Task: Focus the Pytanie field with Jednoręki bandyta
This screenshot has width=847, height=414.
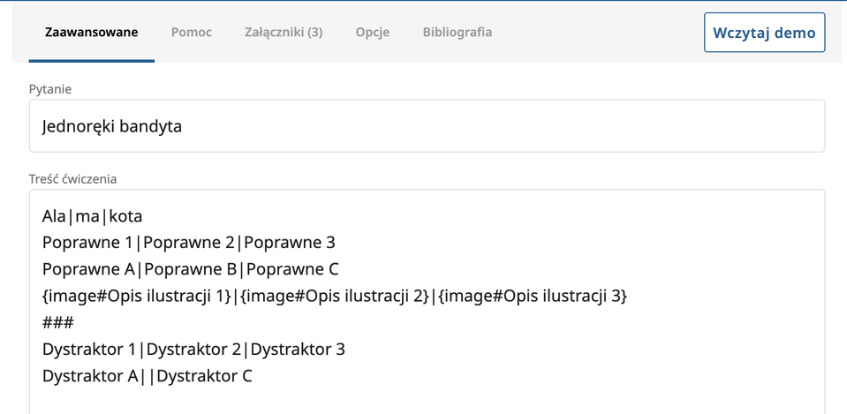Action: tap(427, 126)
